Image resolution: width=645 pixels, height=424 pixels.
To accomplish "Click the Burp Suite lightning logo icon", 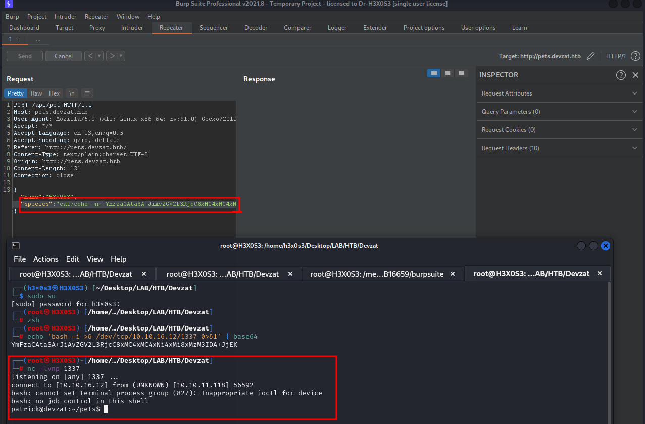I will pyautogui.click(x=8, y=4).
